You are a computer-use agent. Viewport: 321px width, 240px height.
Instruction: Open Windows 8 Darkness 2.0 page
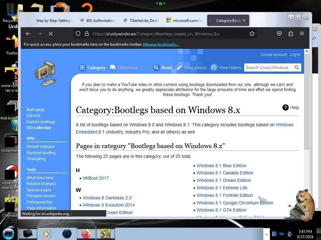coord(107,198)
